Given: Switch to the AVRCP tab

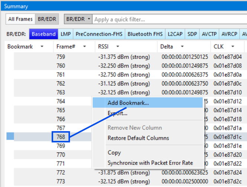Looking at the screenshot, I should coord(229,34).
